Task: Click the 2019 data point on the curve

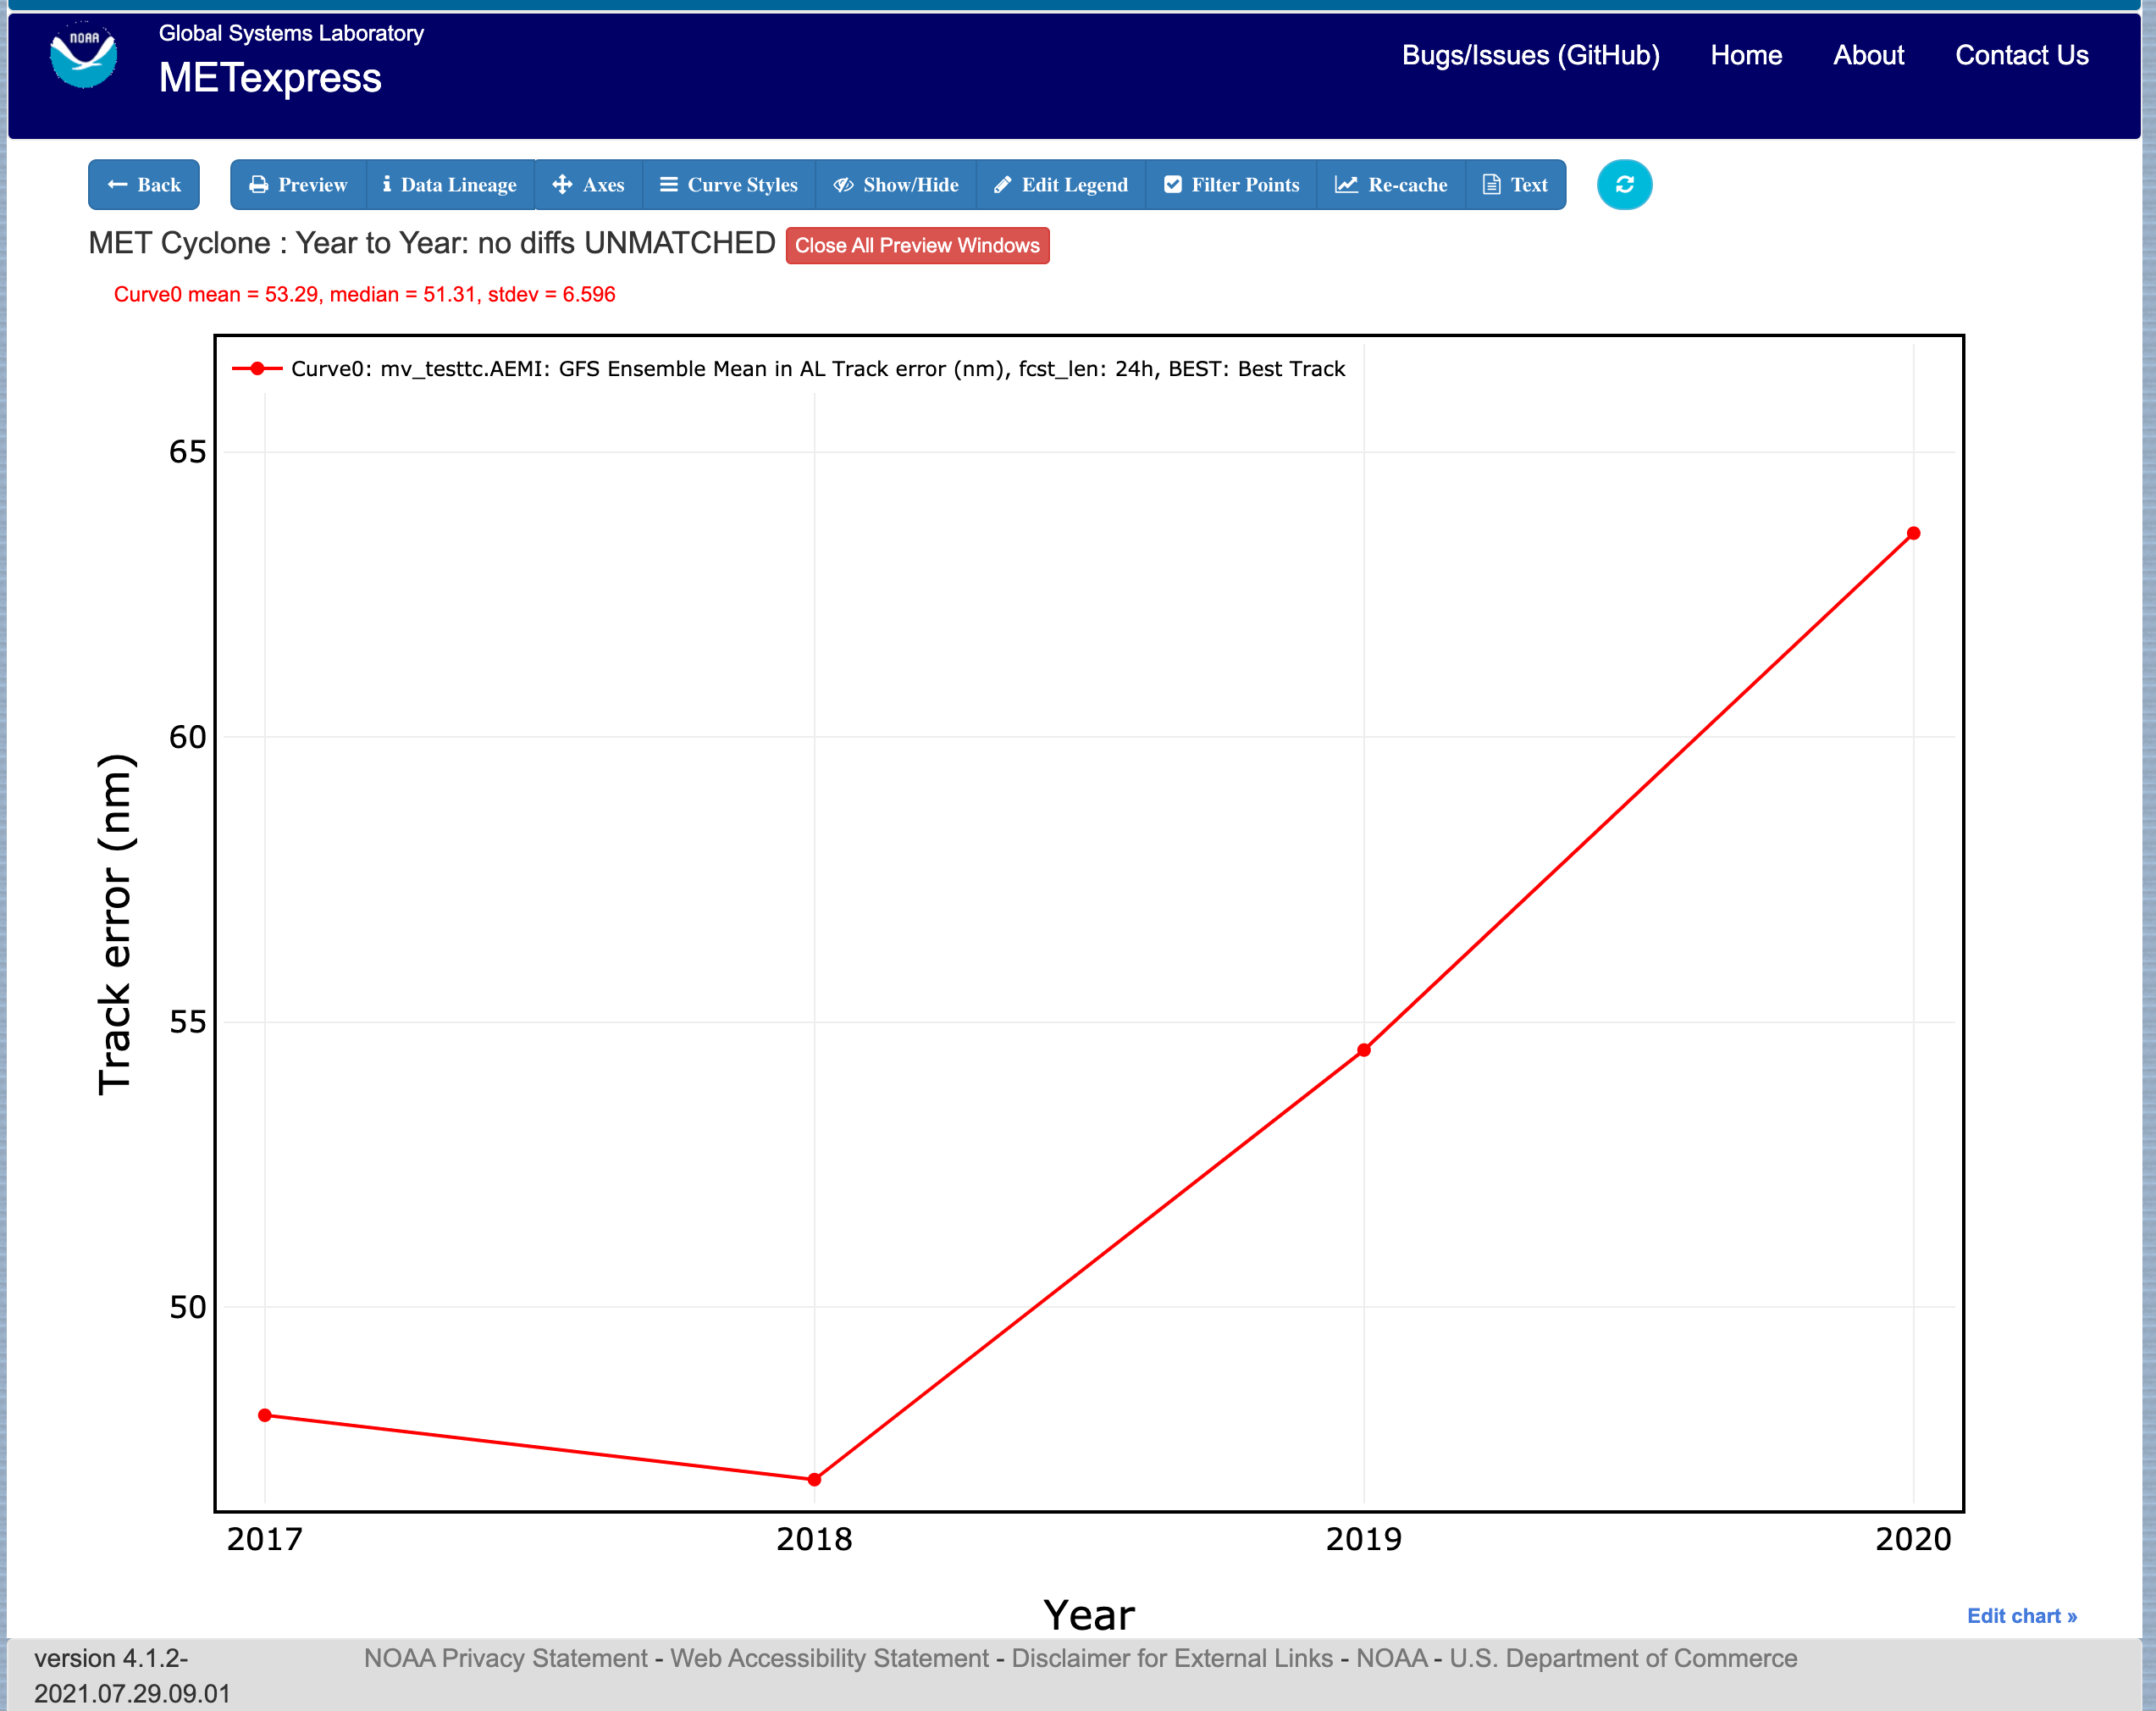Action: tap(1364, 1050)
